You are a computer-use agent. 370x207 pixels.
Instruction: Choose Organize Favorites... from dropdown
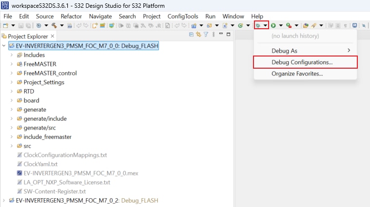click(x=297, y=74)
